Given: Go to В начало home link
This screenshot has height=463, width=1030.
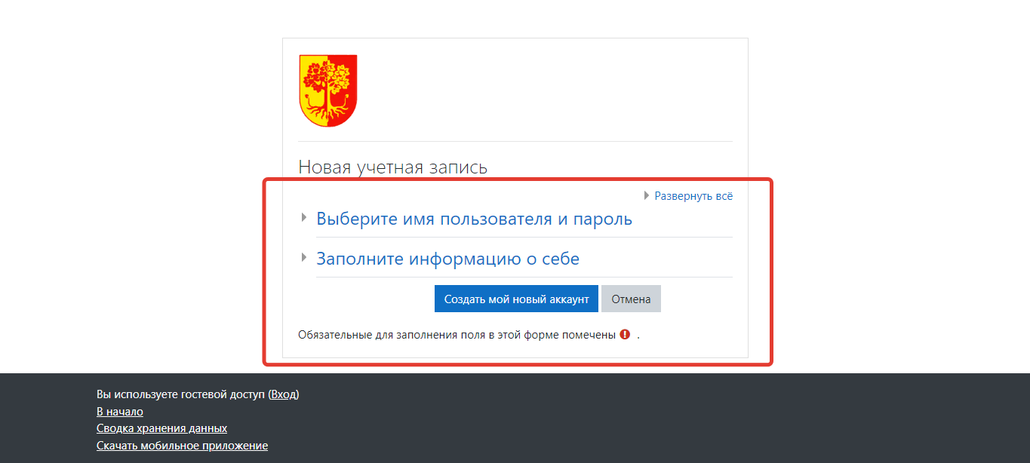Looking at the screenshot, I should tap(120, 412).
